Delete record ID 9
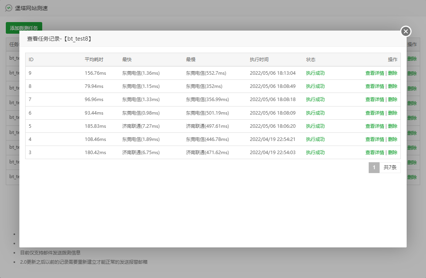 coord(392,73)
